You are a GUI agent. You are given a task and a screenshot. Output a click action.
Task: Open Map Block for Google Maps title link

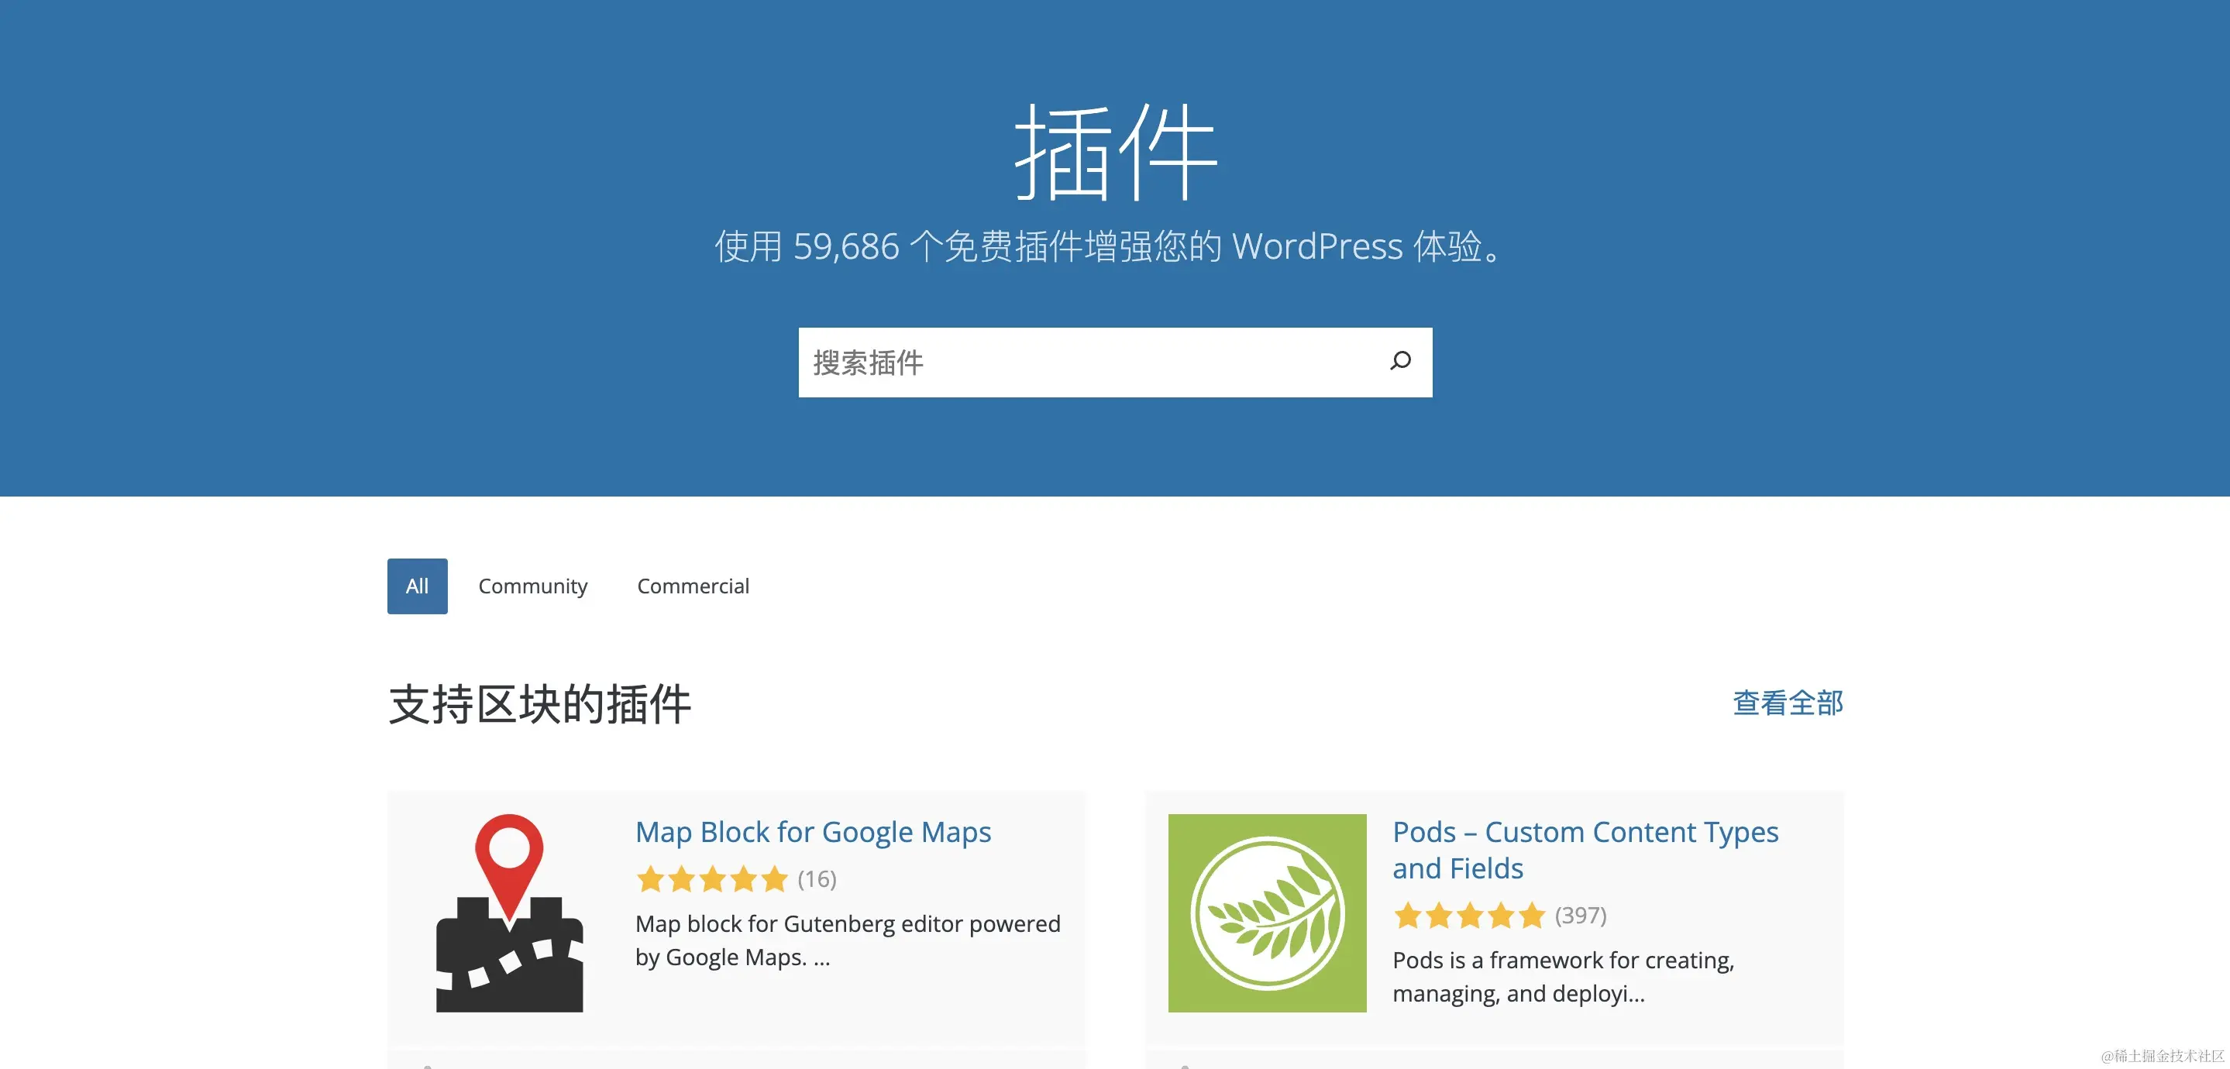coord(813,832)
